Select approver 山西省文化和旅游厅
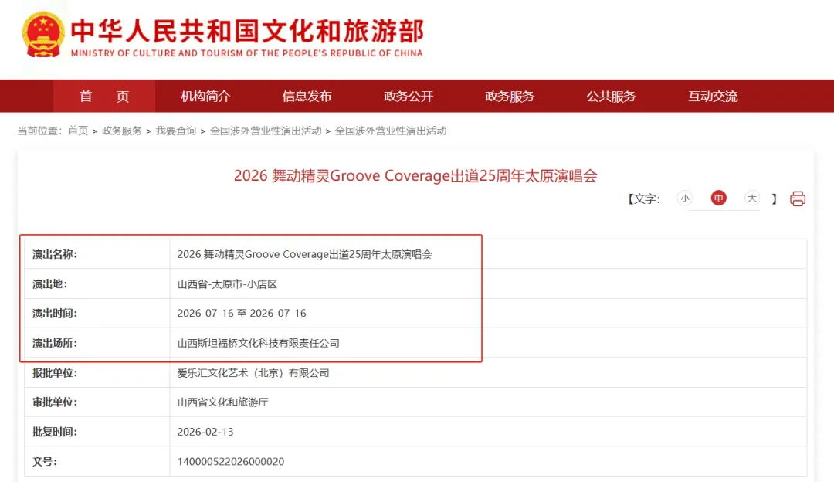The width and height of the screenshot is (834, 482). (222, 402)
